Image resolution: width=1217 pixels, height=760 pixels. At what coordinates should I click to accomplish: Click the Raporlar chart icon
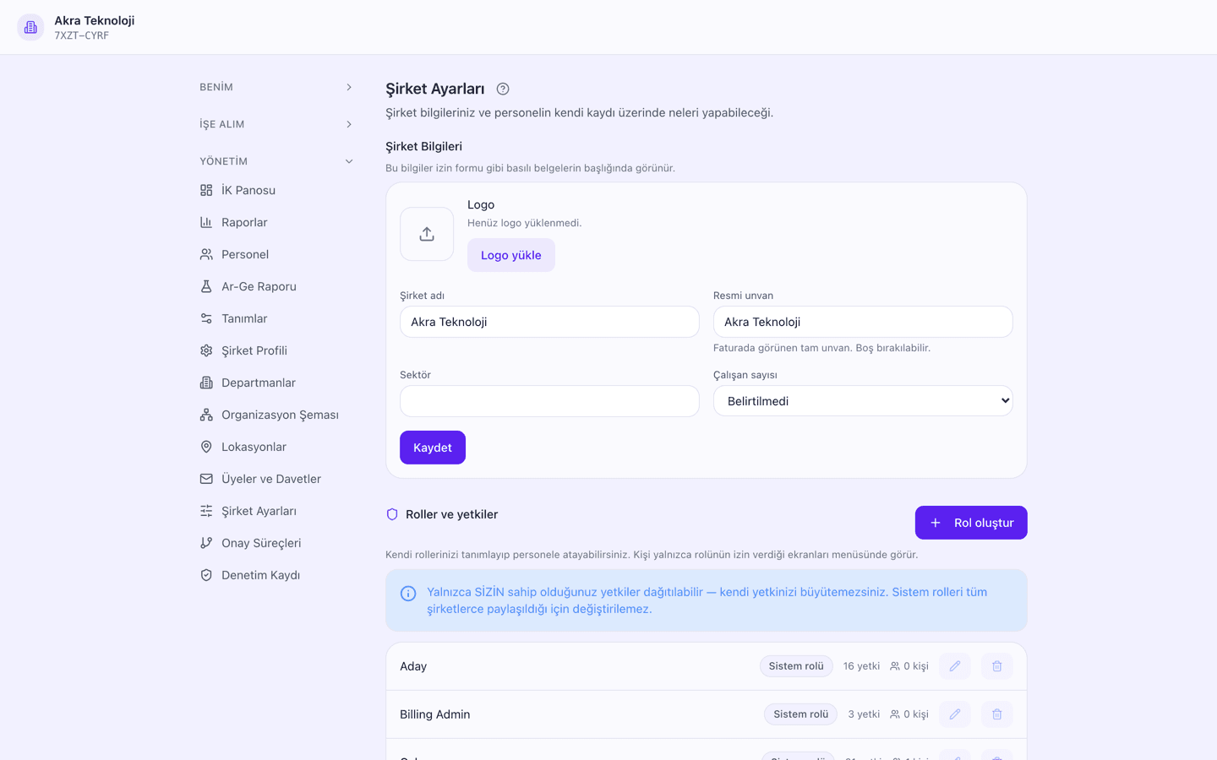click(206, 222)
